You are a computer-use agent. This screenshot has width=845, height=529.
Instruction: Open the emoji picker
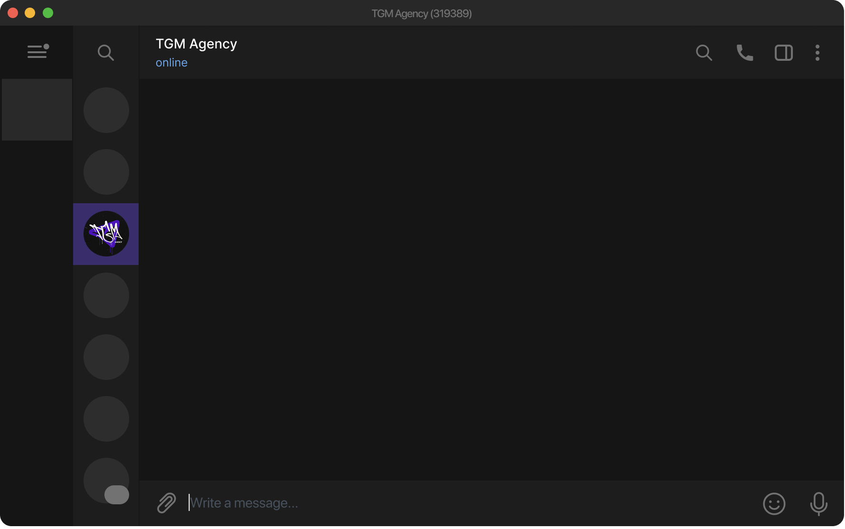tap(774, 503)
